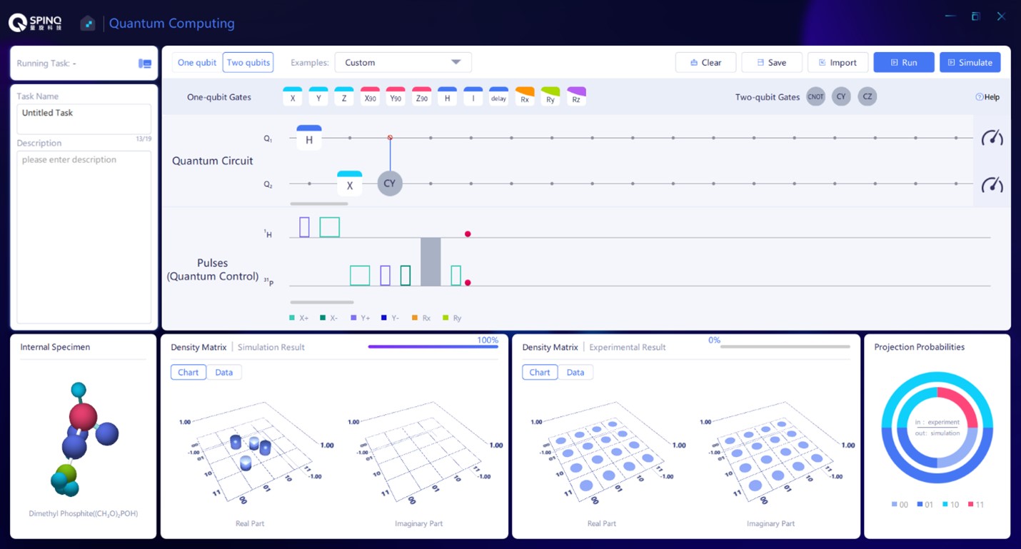Click the experimental 0% progress bar
This screenshot has width=1021, height=549.
click(785, 347)
